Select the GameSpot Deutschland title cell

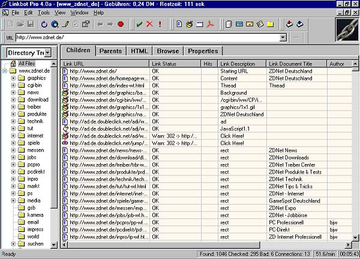coord(296,201)
